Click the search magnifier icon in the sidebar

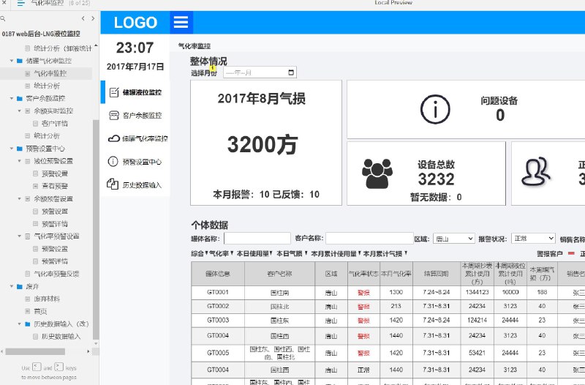(x=3, y=18)
